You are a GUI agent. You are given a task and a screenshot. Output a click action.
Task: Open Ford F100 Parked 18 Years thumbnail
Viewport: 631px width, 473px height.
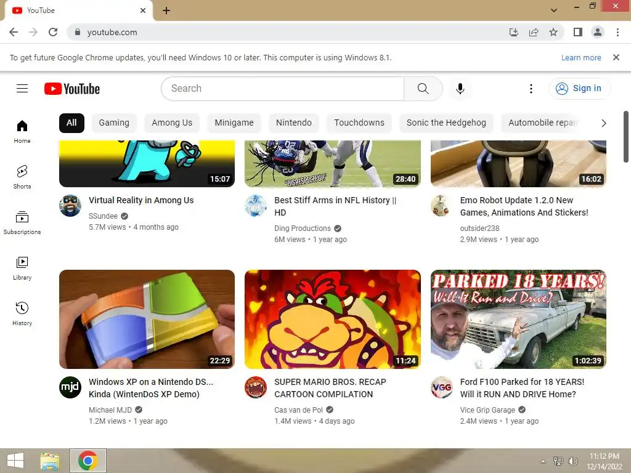click(518, 320)
